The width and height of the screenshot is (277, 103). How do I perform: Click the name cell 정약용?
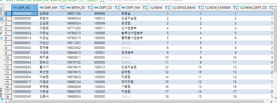52,48
